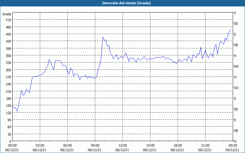
Task: Click the 90 degree axis label
Action: 9,120
